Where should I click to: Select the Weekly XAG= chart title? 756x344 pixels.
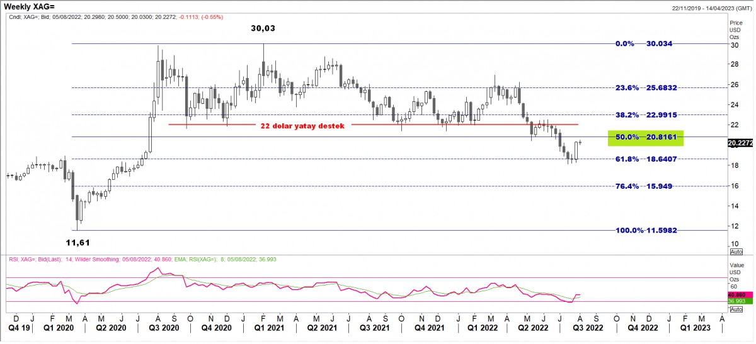tap(33, 6)
